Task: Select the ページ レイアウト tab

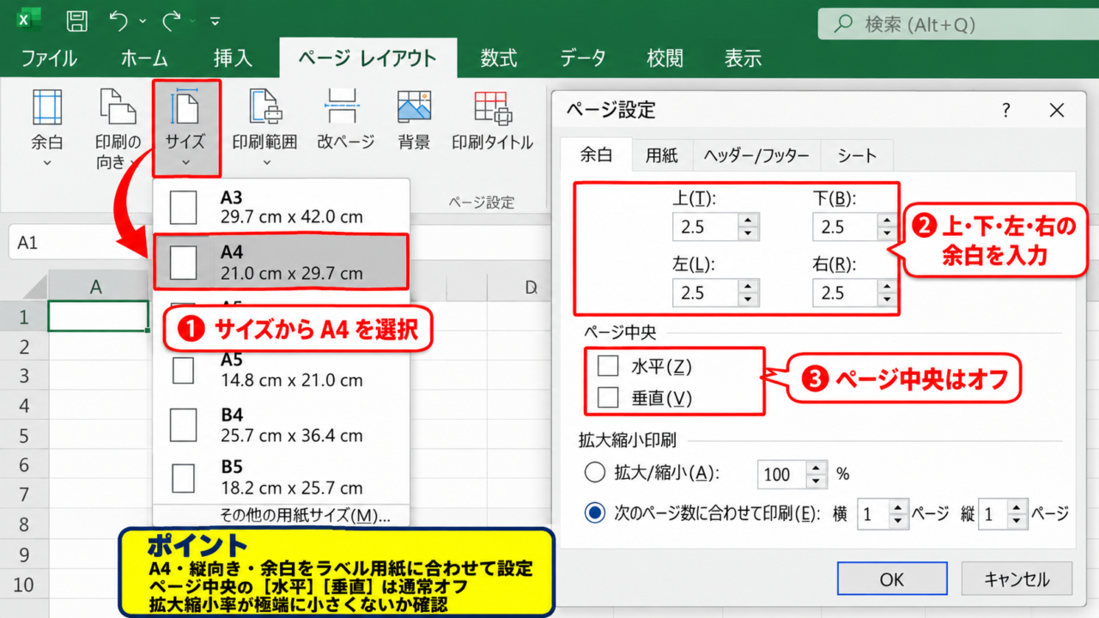Action: (367, 58)
